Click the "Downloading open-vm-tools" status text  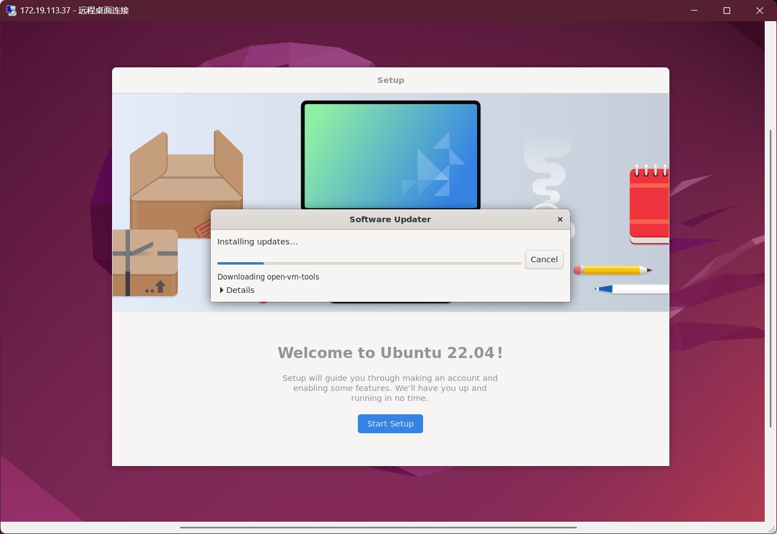coord(268,277)
